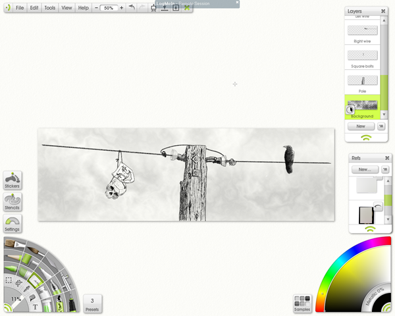Open the Stencils panel
Viewport: 395px width, 316px height.
click(13, 202)
